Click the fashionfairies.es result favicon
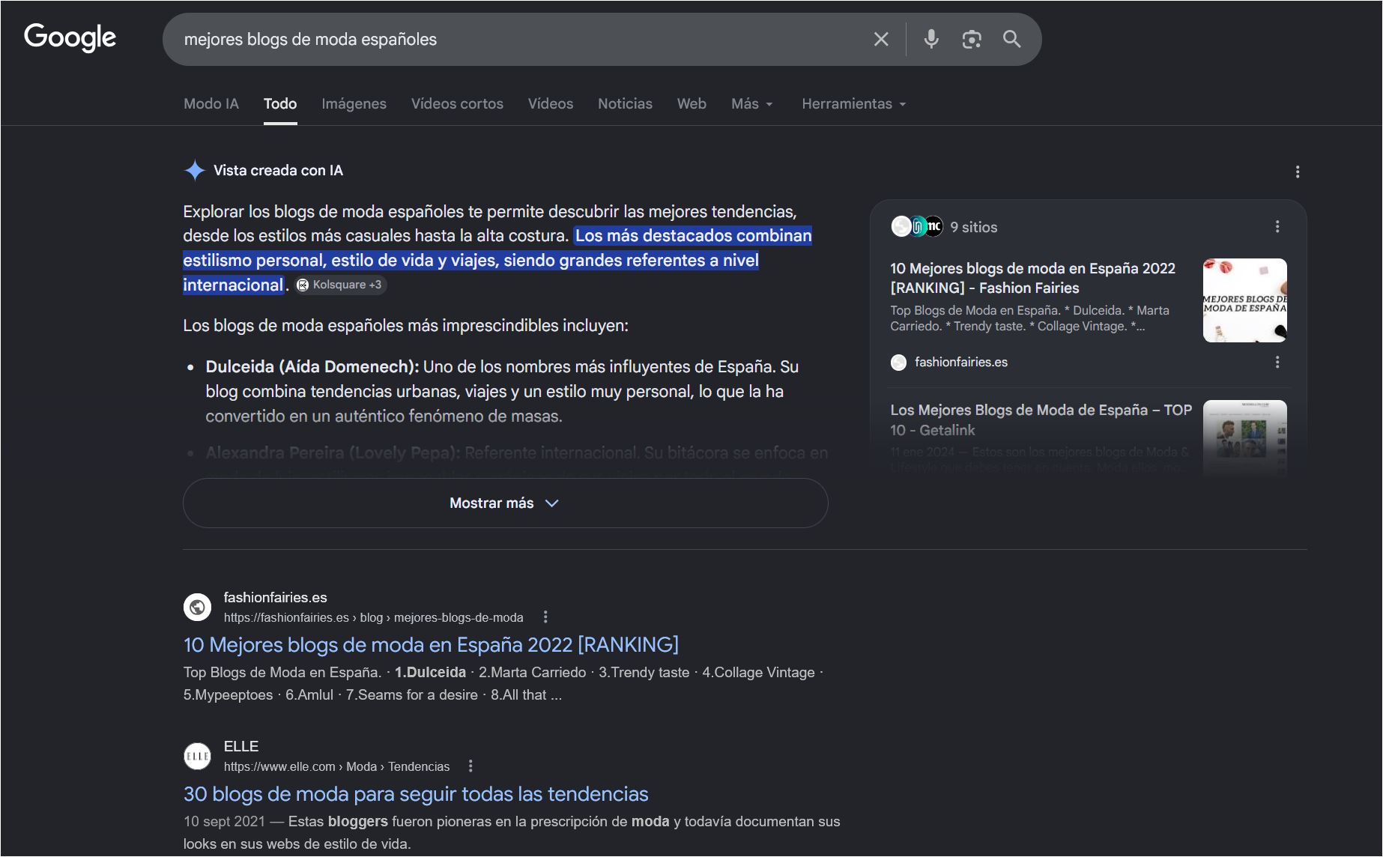This screenshot has height=857, width=1383. (198, 607)
